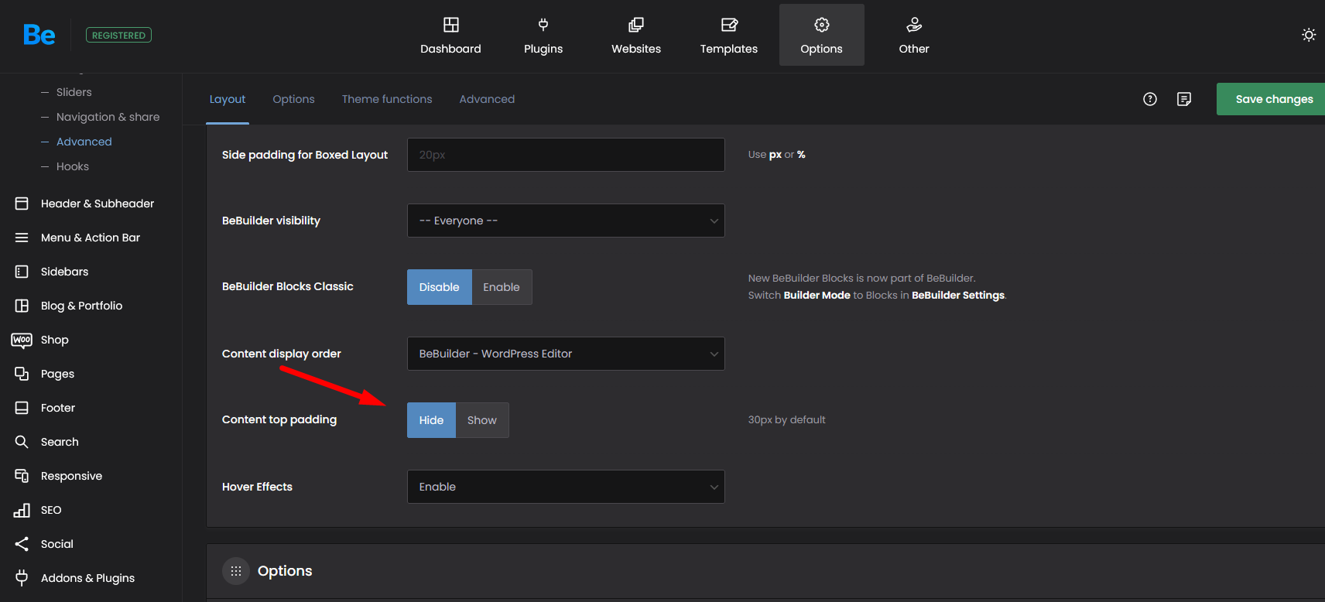Click the Sidebars panel icon
The image size is (1325, 602).
point(22,272)
